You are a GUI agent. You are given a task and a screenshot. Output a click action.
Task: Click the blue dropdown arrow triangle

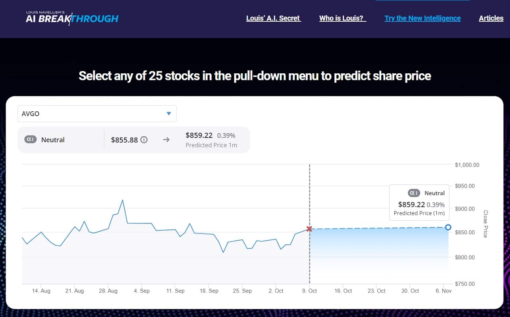(x=169, y=114)
